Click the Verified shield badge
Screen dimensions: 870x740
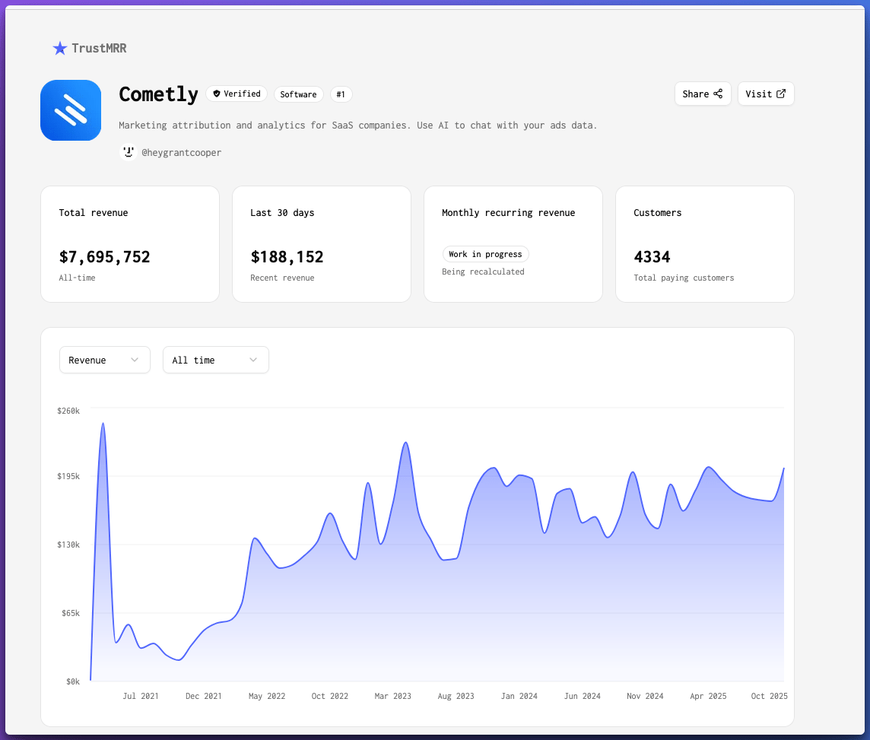pyautogui.click(x=237, y=94)
